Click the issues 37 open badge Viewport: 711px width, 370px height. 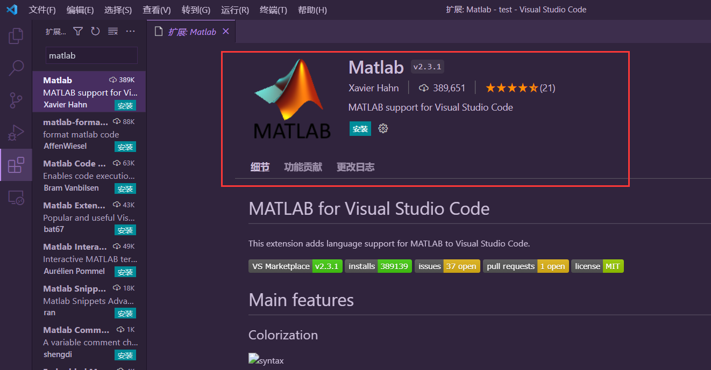point(447,266)
